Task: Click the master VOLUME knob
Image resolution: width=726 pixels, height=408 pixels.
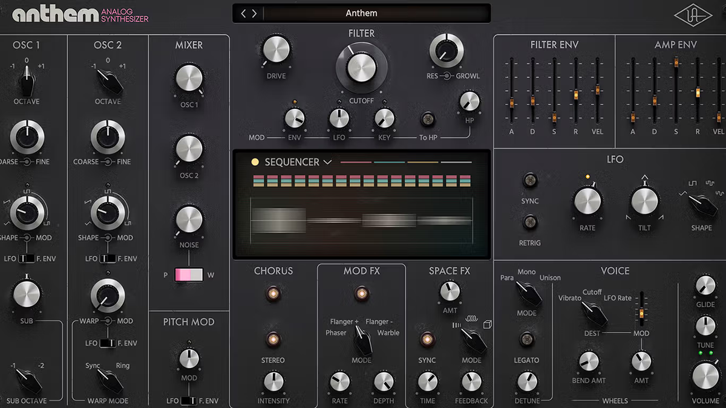Action: [705, 376]
